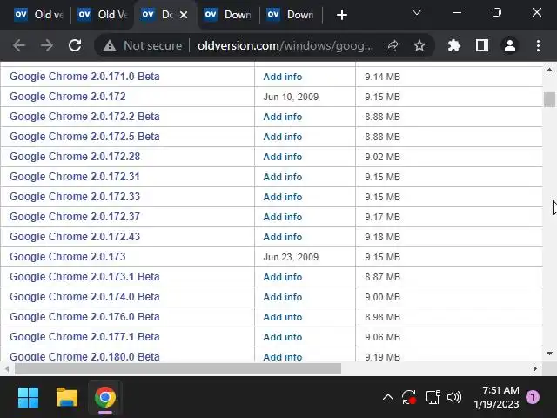Viewport: 557px width, 418px height.
Task: Open Google Chrome 2.0.172.2 Beta link
Action: point(84,116)
